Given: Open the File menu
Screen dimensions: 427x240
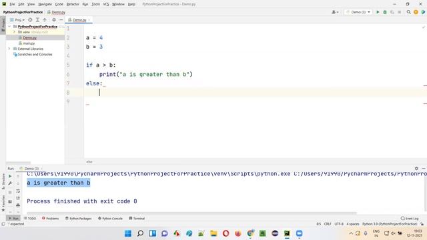Looking at the screenshot, I should pyautogui.click(x=12, y=4).
